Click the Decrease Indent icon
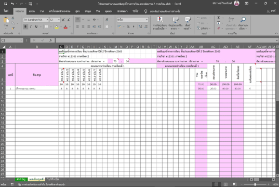The width and height of the screenshot is (279, 187). click(94, 26)
